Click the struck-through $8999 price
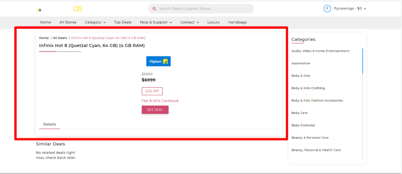402x174 pixels. tap(147, 74)
